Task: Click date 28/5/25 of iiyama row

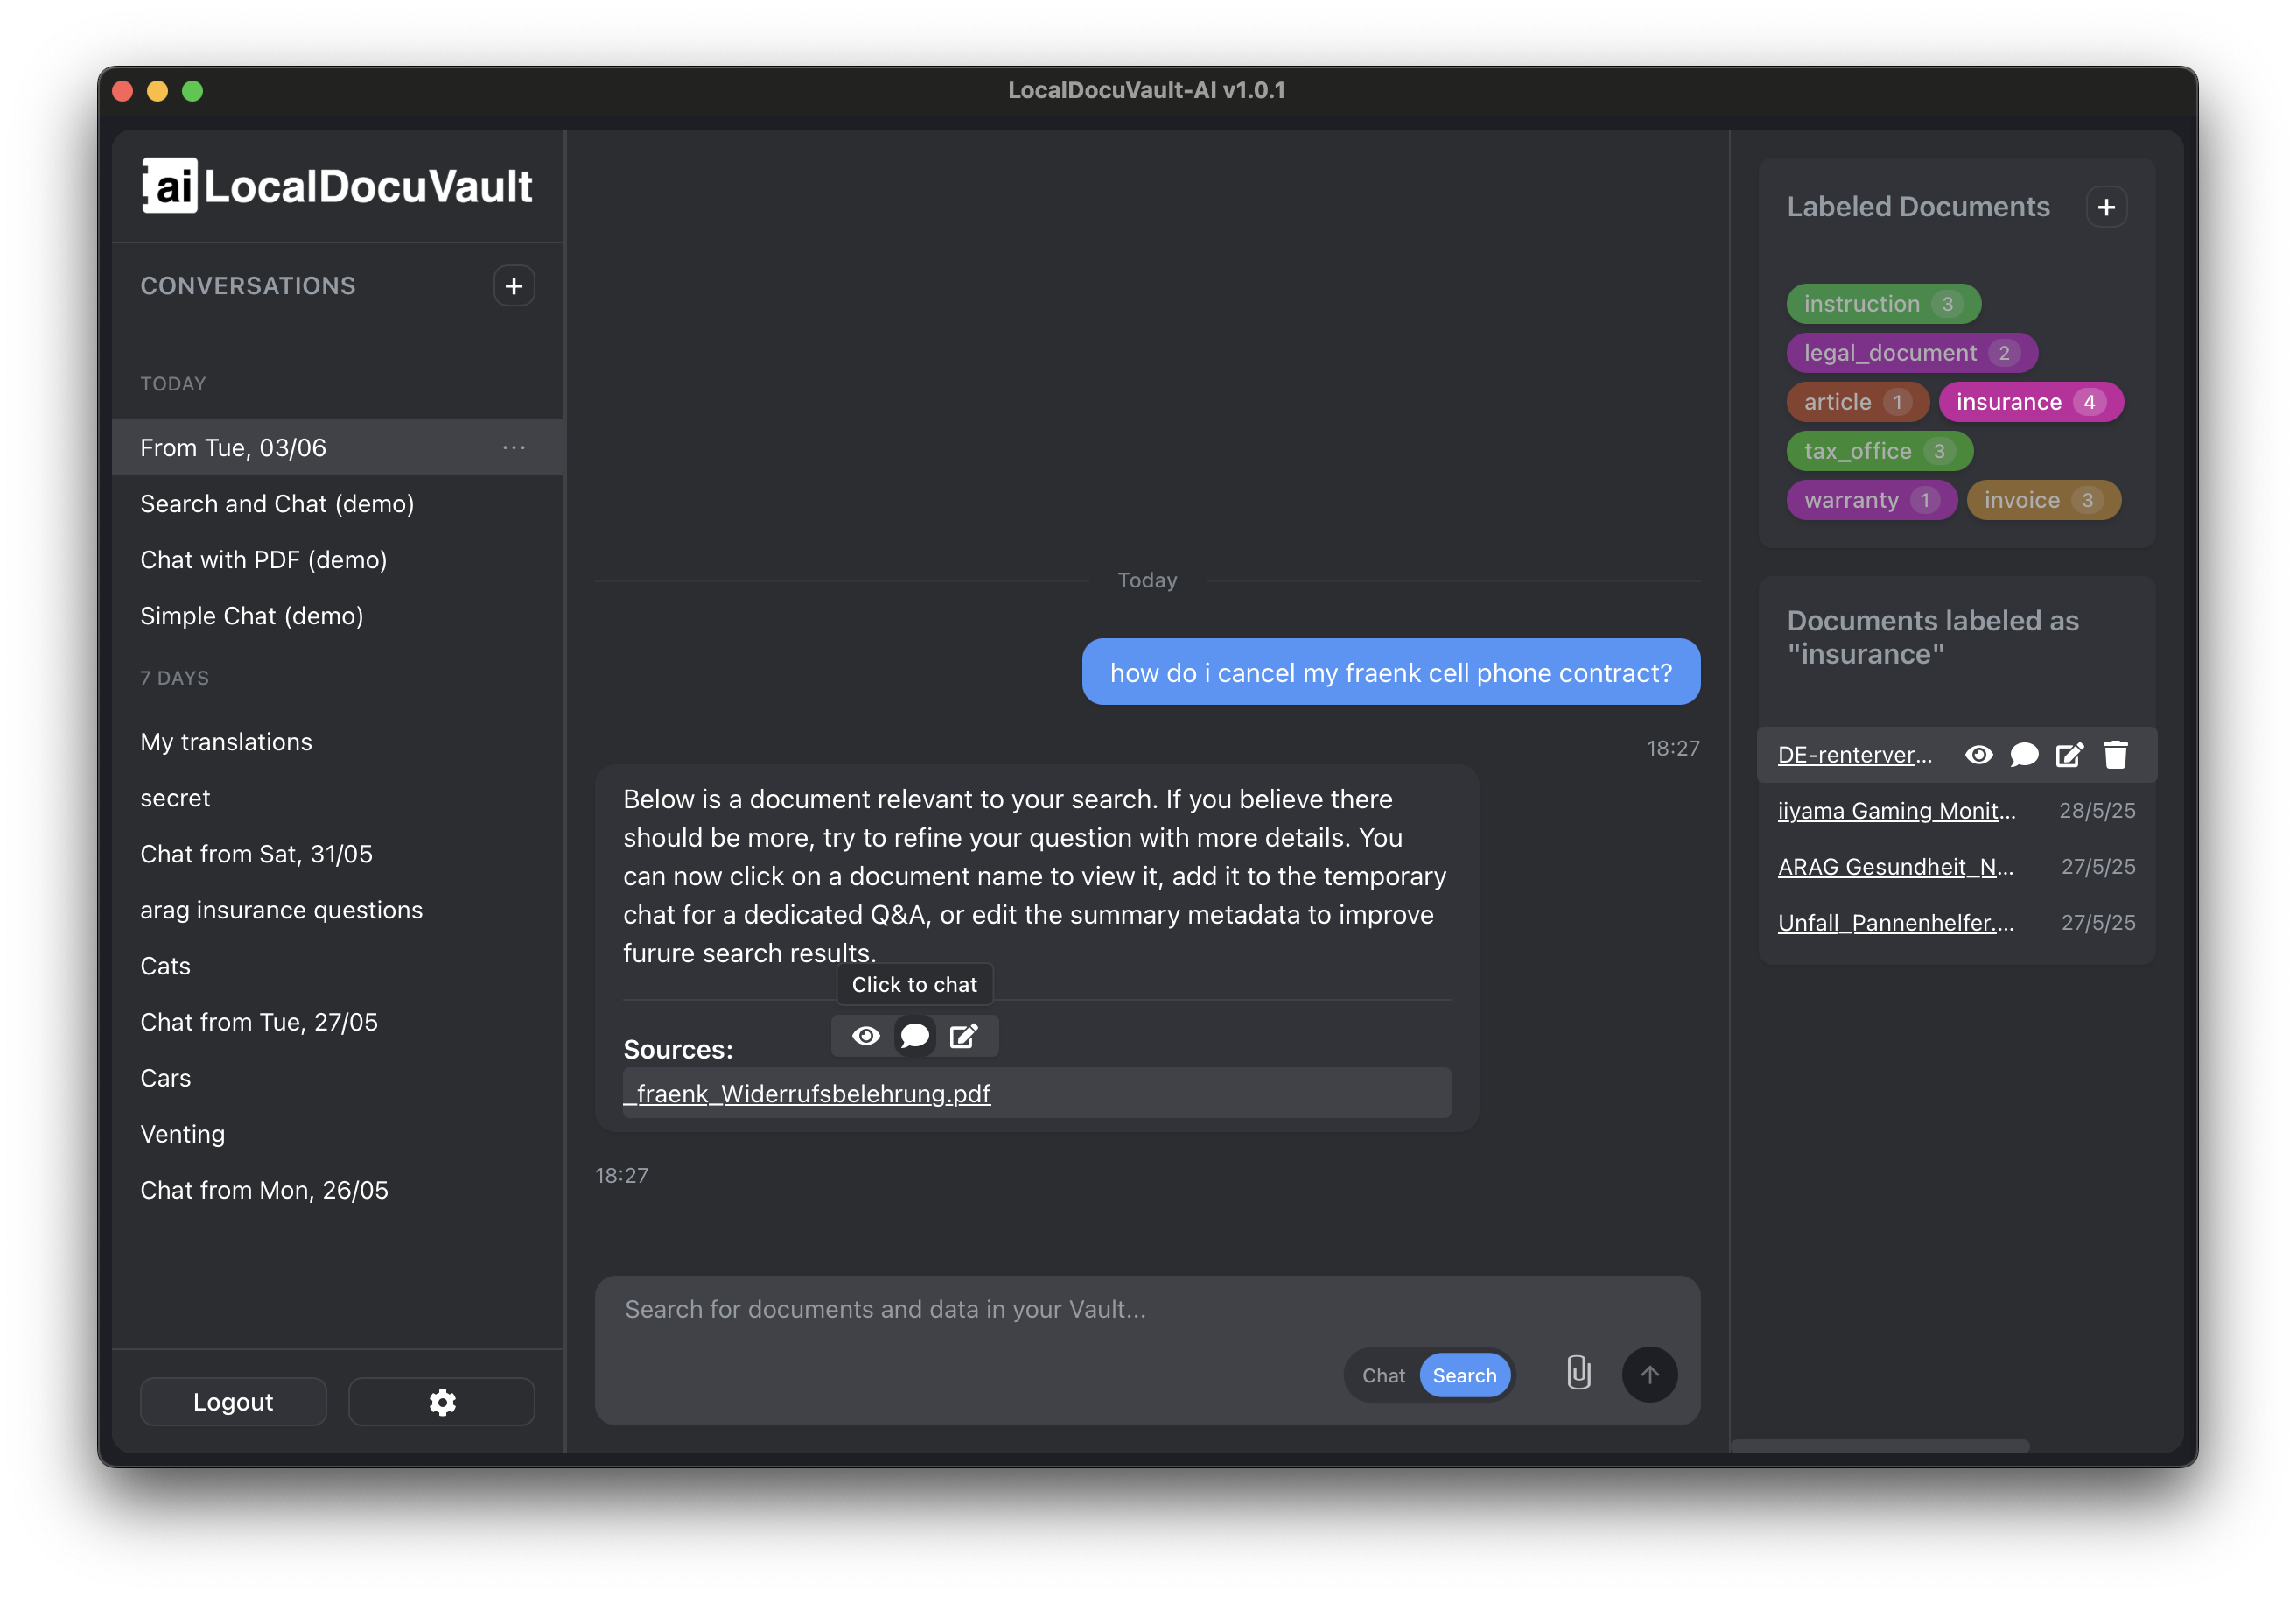Action: 2097,811
